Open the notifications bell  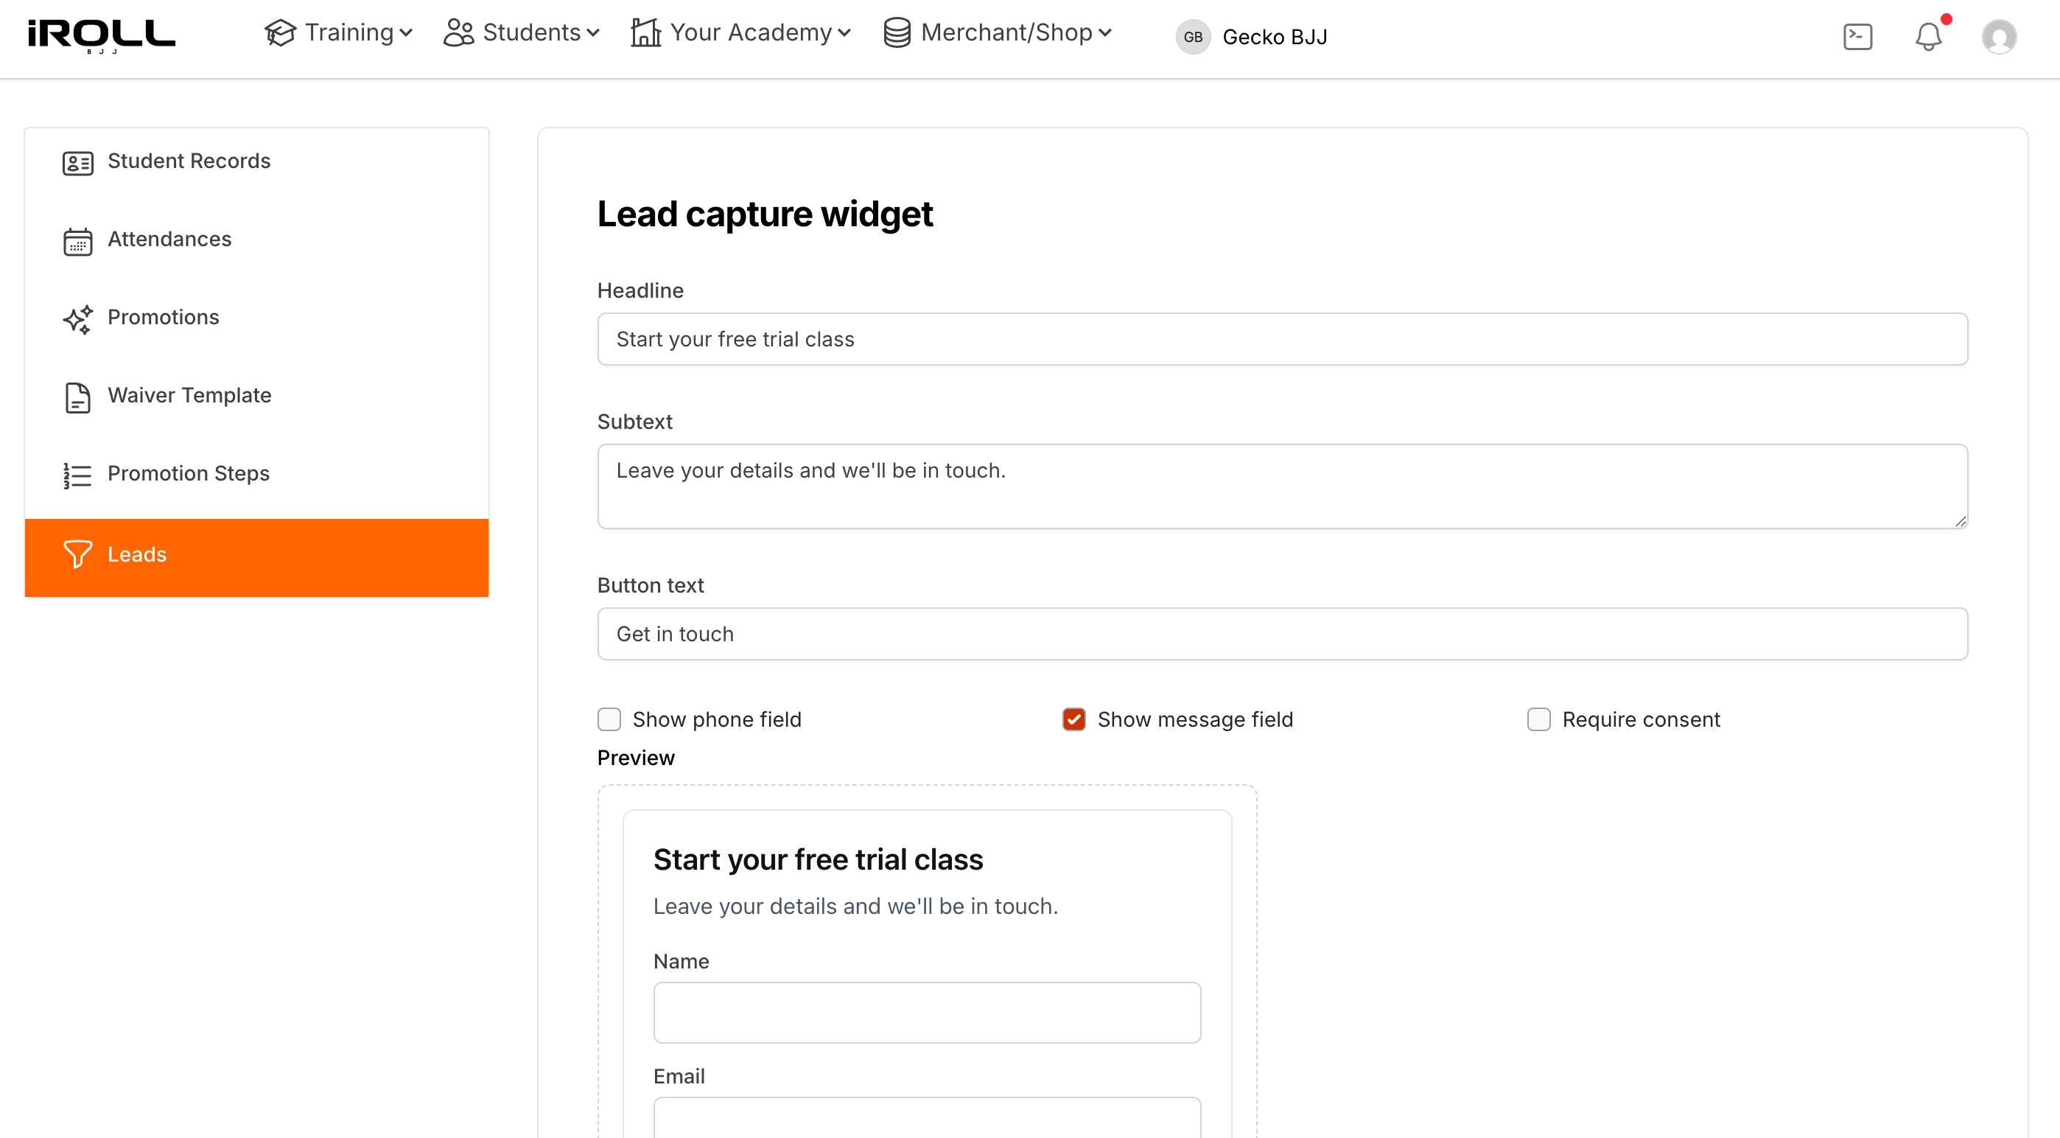1929,37
